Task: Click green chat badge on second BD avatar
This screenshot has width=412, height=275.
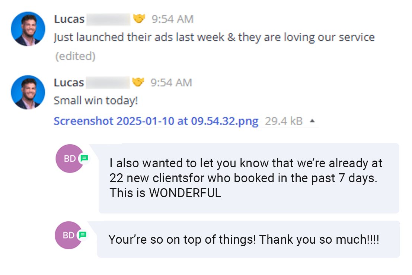Action: (83, 235)
